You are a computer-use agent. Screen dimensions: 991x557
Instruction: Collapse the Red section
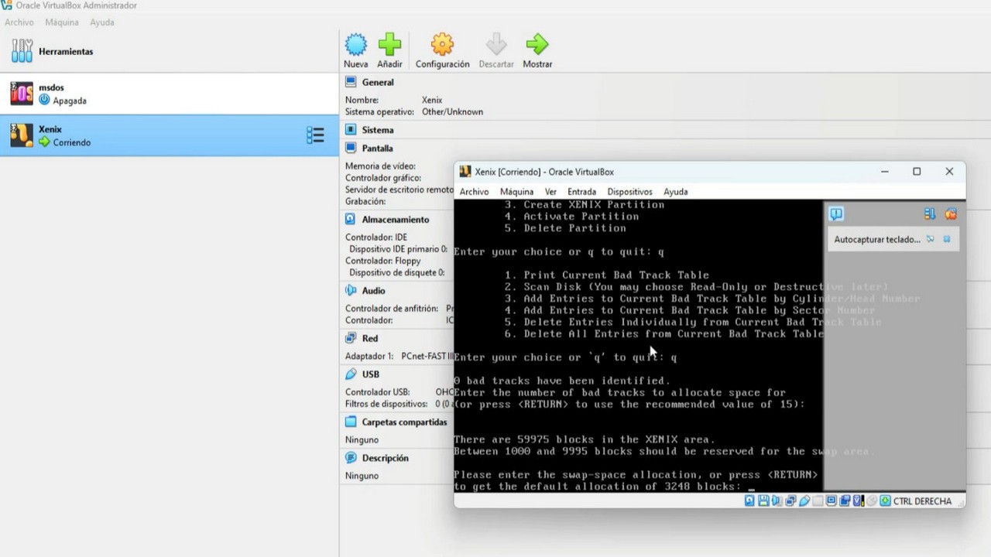point(370,339)
